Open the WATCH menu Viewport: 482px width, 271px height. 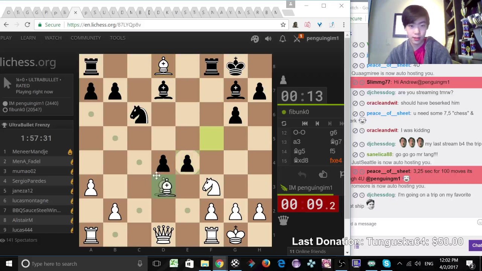[x=53, y=38]
